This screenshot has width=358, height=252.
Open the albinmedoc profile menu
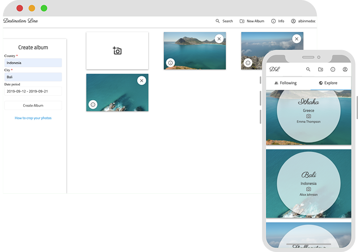tap(303, 21)
